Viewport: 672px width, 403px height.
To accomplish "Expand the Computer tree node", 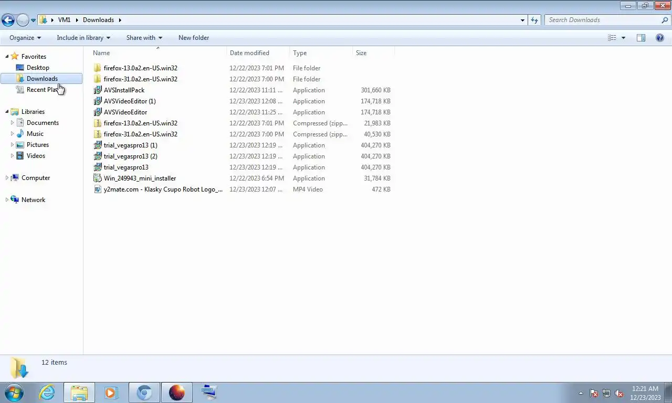I will point(7,178).
